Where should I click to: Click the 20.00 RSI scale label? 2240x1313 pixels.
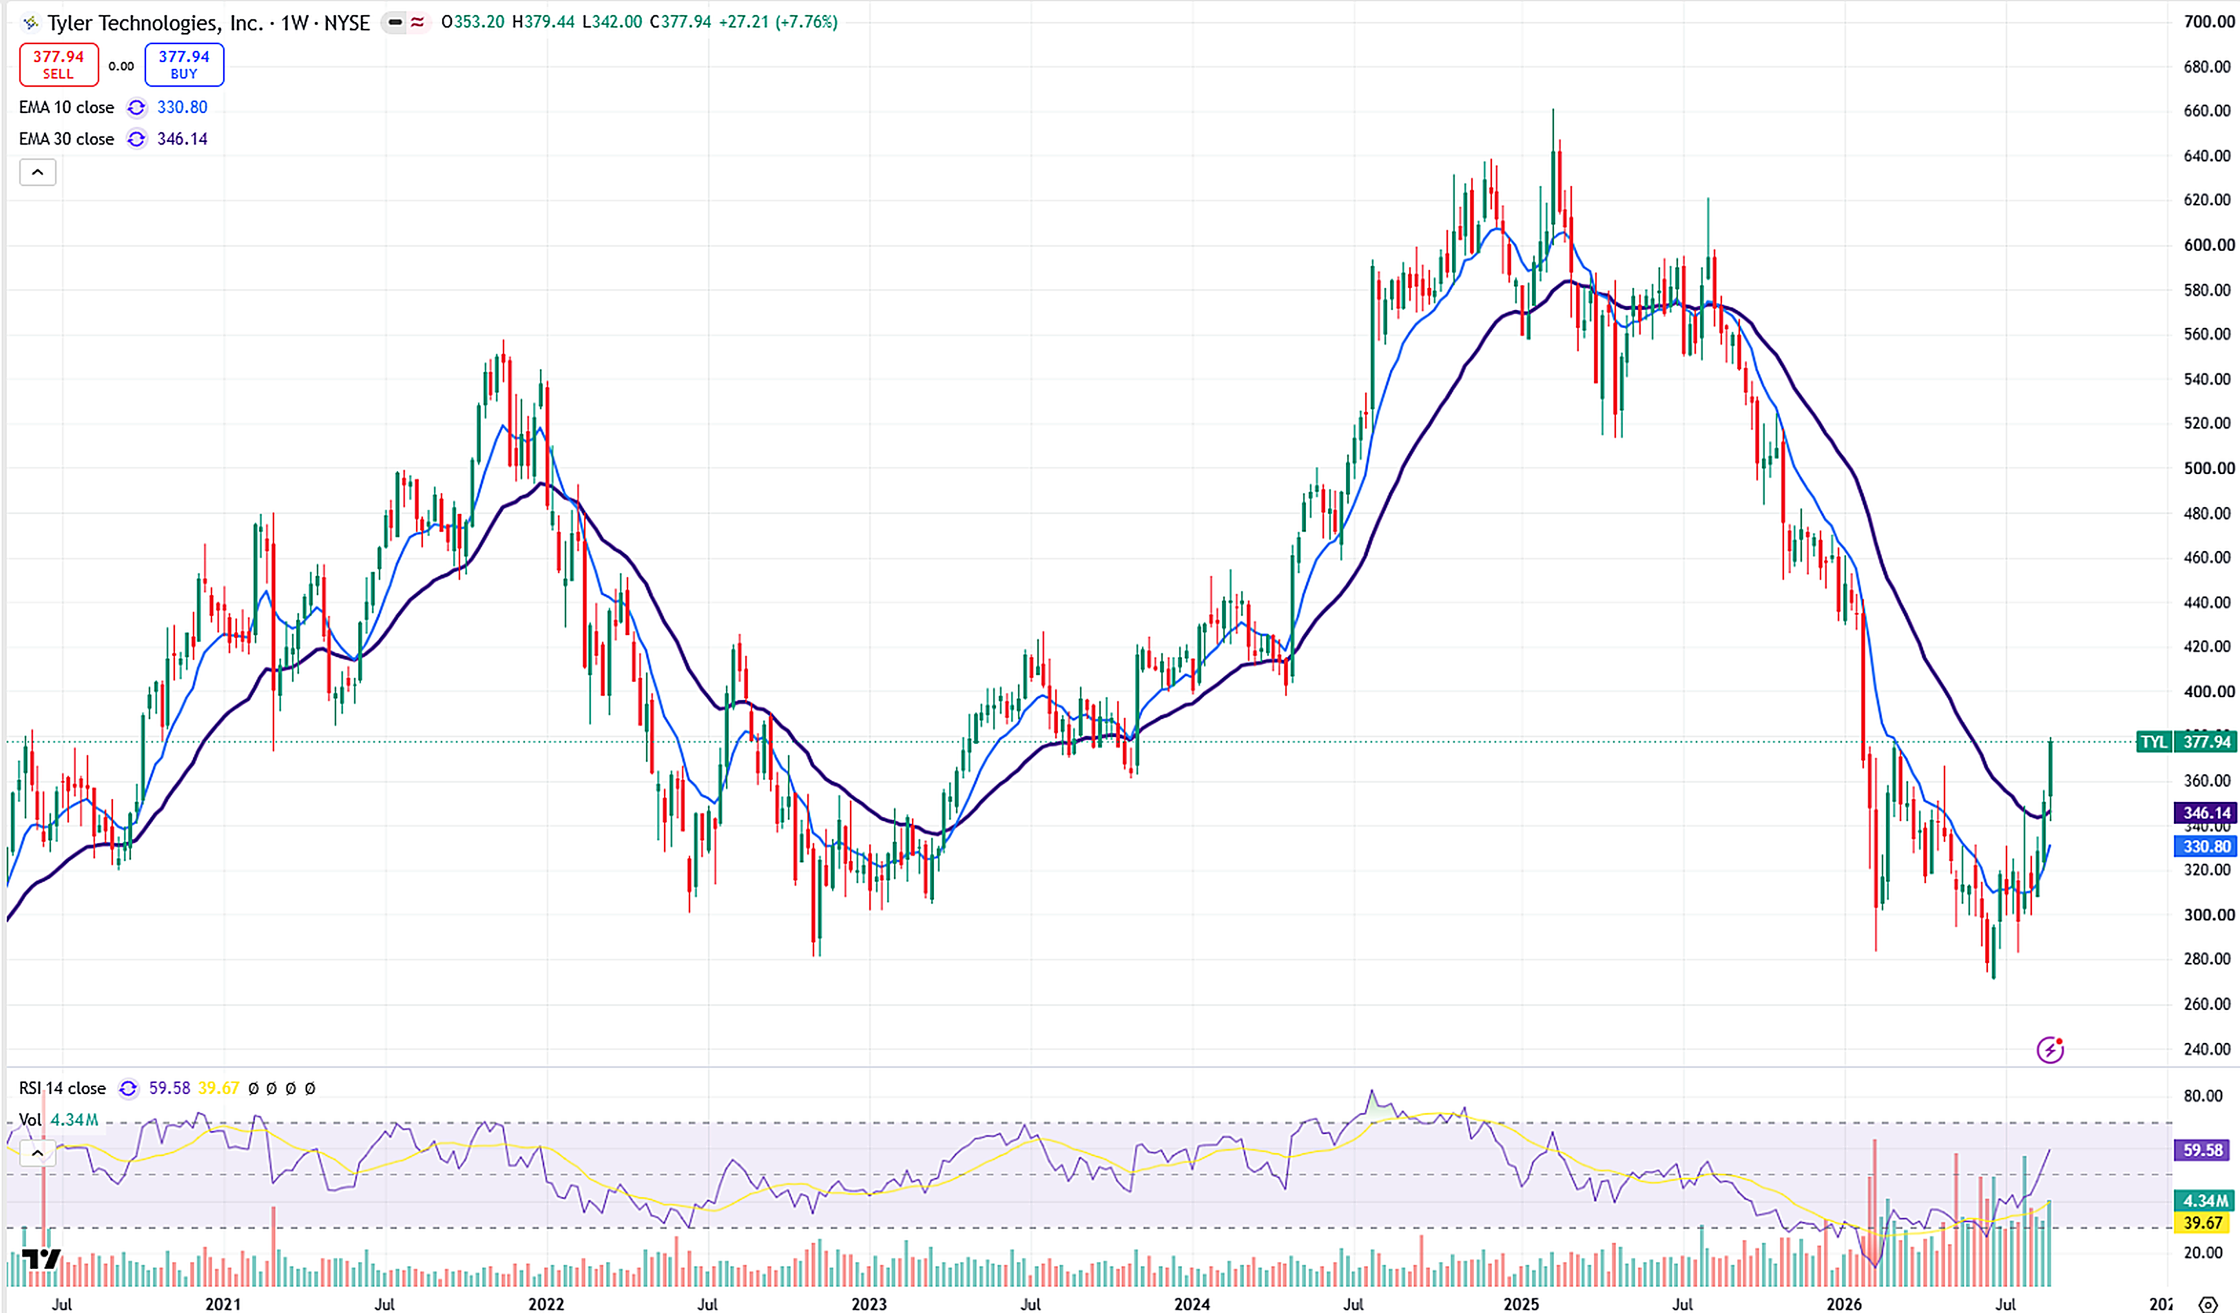coord(2203,1252)
